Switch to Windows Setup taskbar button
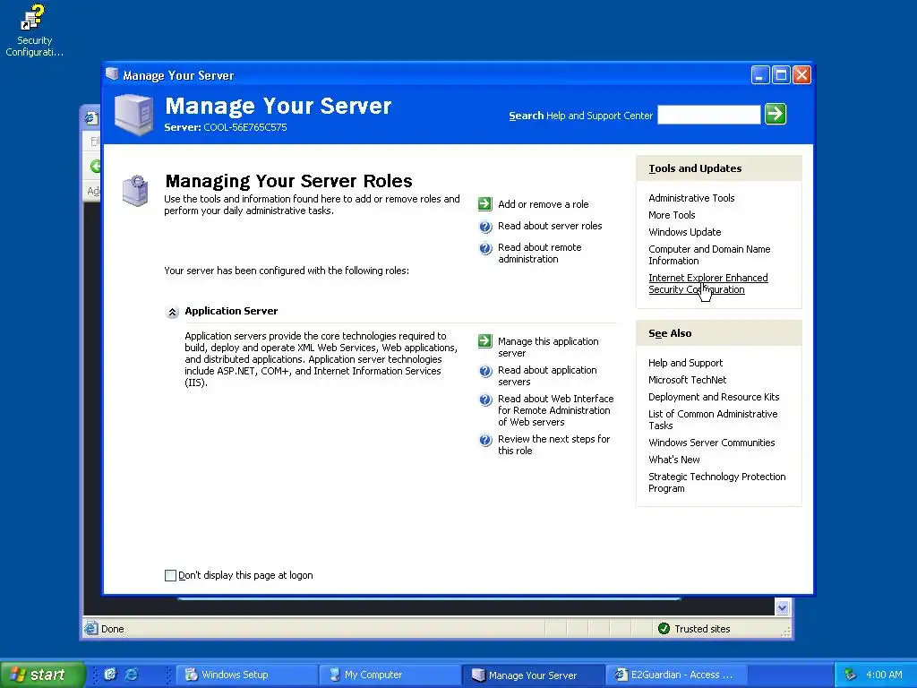The height and width of the screenshot is (688, 917). (249, 675)
